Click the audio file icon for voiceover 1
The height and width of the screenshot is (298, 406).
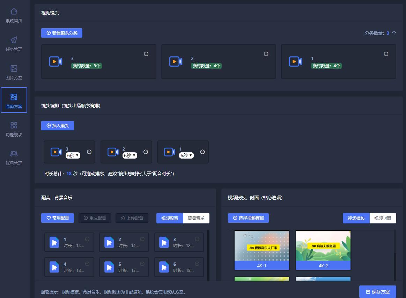pos(54,242)
